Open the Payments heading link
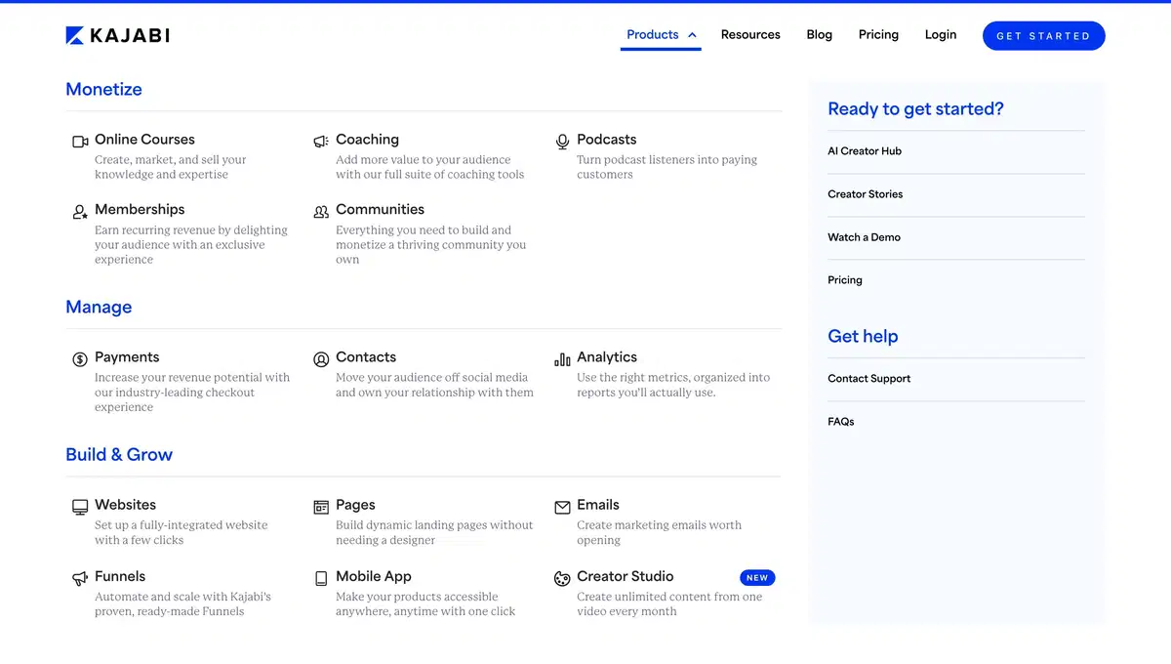 pos(127,357)
